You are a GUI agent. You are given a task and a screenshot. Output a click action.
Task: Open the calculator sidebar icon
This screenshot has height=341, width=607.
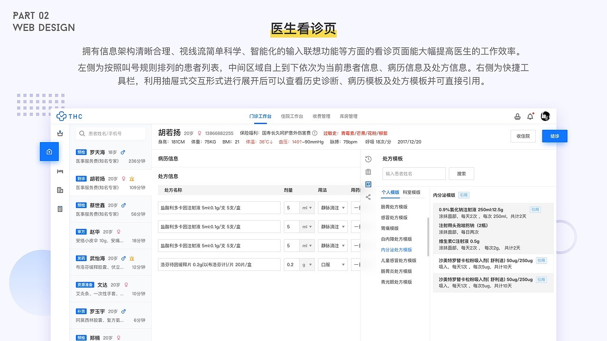(x=60, y=209)
